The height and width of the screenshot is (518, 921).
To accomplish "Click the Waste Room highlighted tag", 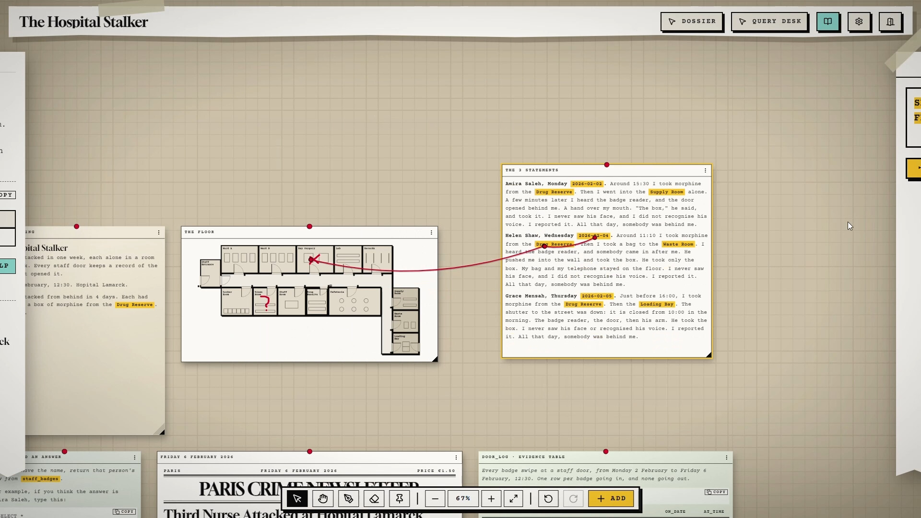I will click(678, 244).
